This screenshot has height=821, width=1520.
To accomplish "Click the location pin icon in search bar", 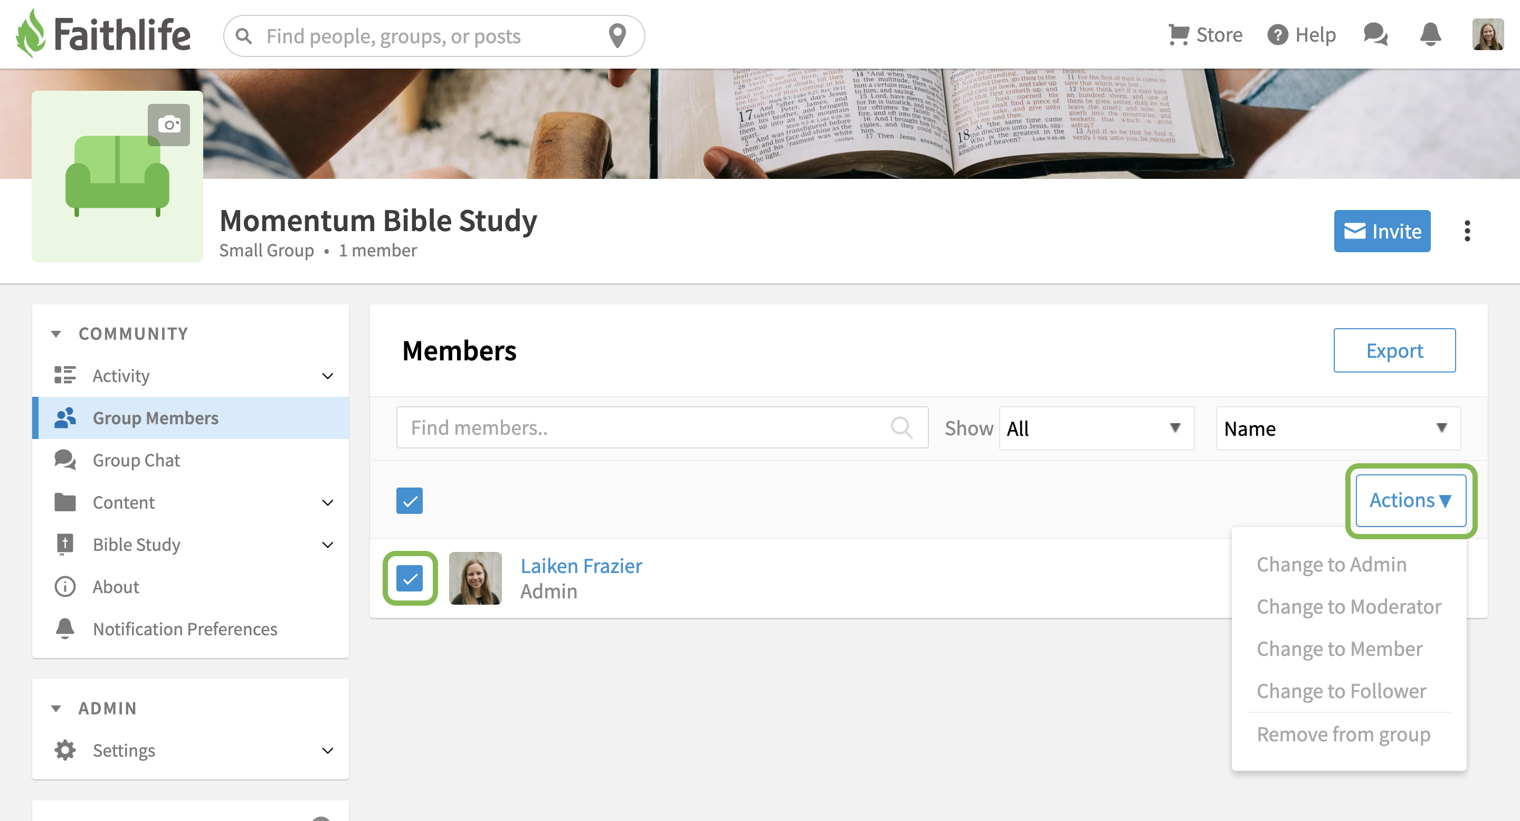I will (x=617, y=36).
